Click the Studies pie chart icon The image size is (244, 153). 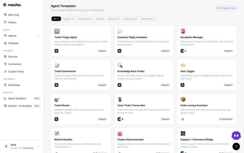(x=5, y=106)
